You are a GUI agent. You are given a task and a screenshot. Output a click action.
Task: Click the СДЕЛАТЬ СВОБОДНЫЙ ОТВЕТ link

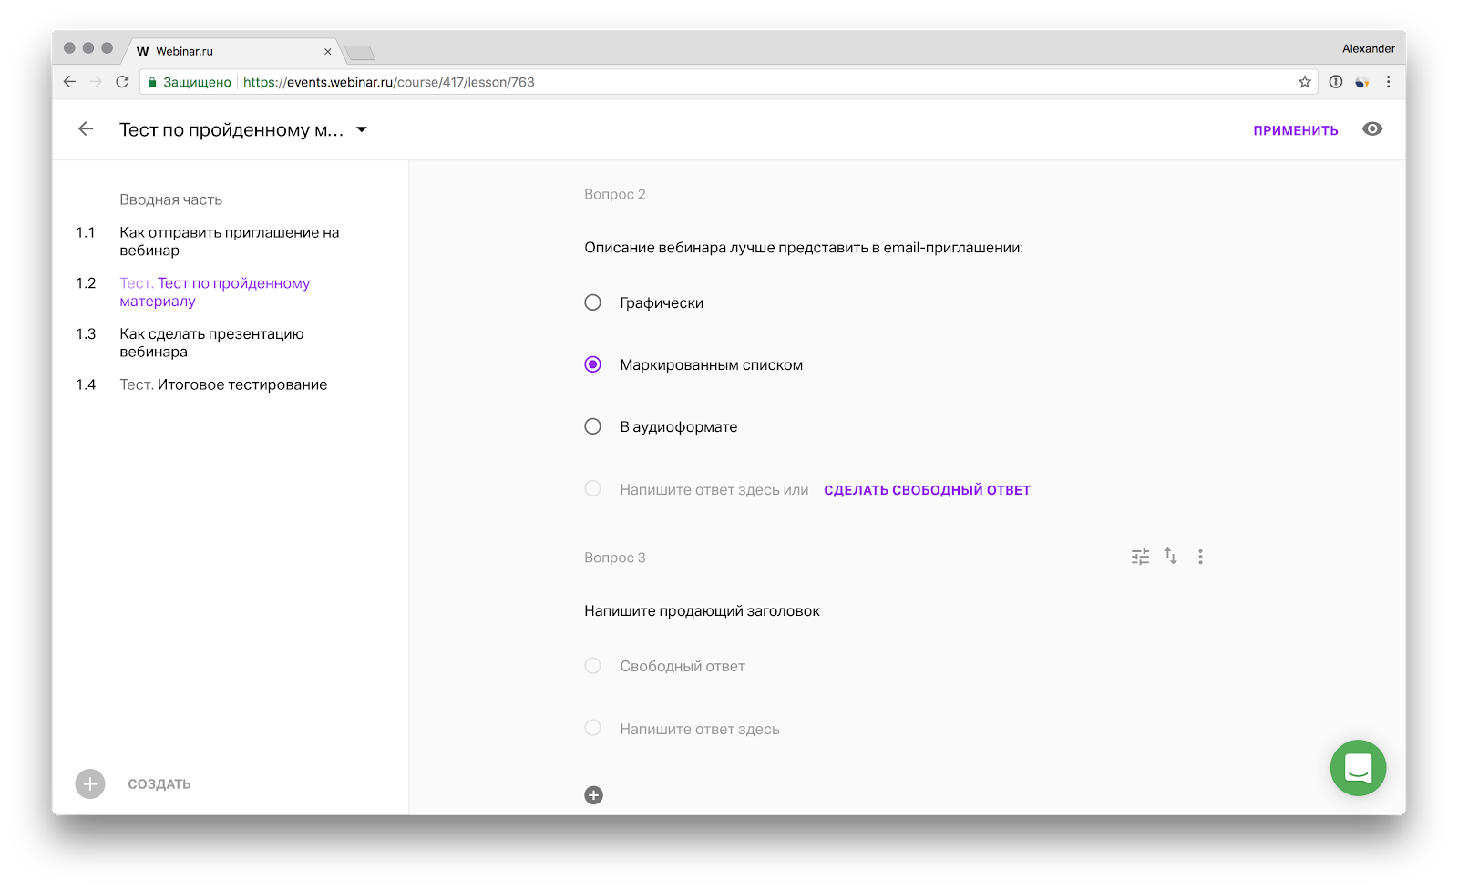click(927, 490)
